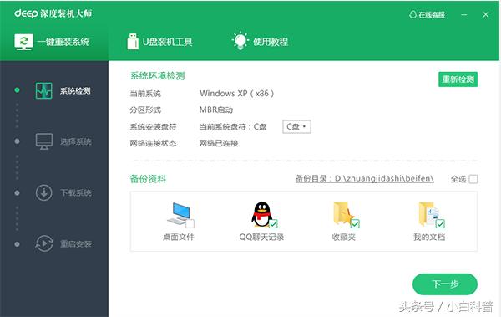The height and width of the screenshot is (317, 501).
Task: Switch to the U盘装机工具 tab
Action: pos(159,42)
